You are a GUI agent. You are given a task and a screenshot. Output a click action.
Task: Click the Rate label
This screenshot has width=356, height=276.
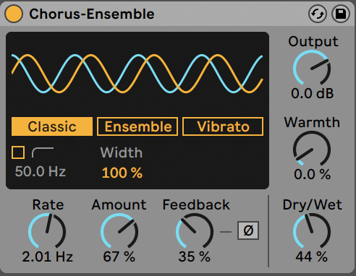(48, 205)
